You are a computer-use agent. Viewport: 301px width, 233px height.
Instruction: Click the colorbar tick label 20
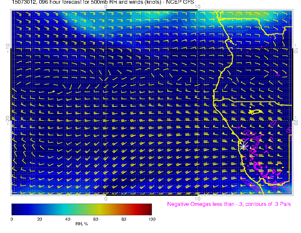click(40, 219)
